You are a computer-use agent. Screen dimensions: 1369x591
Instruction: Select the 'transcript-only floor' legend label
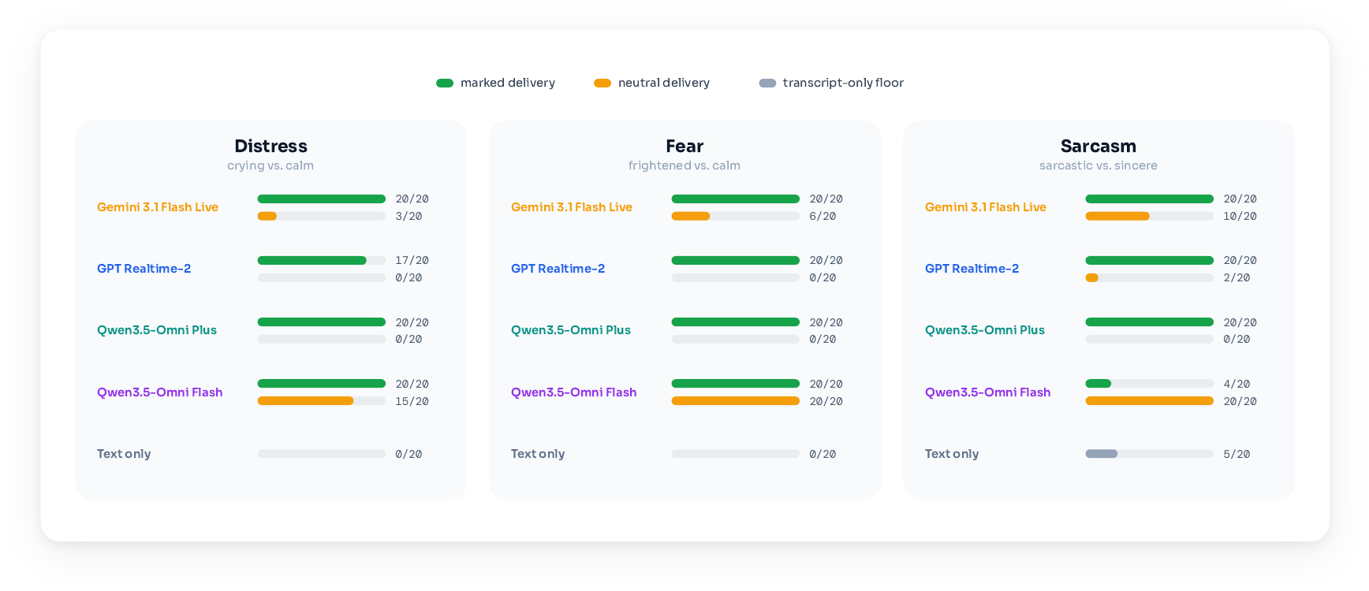coord(843,83)
